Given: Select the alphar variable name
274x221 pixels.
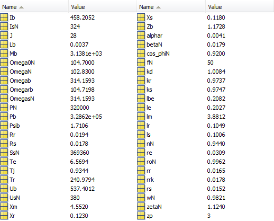Looking at the screenshot, I should (154, 36).
